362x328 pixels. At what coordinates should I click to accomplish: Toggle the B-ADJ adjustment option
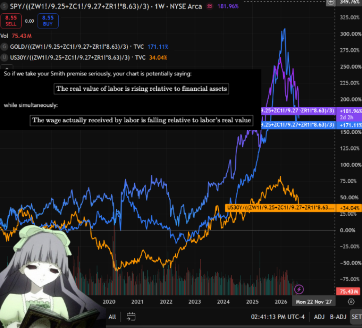(338, 317)
